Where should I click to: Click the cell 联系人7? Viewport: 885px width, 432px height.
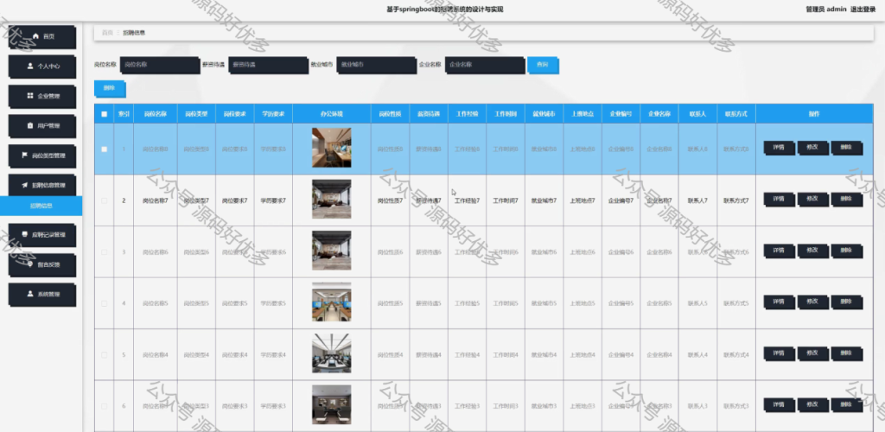[697, 200]
